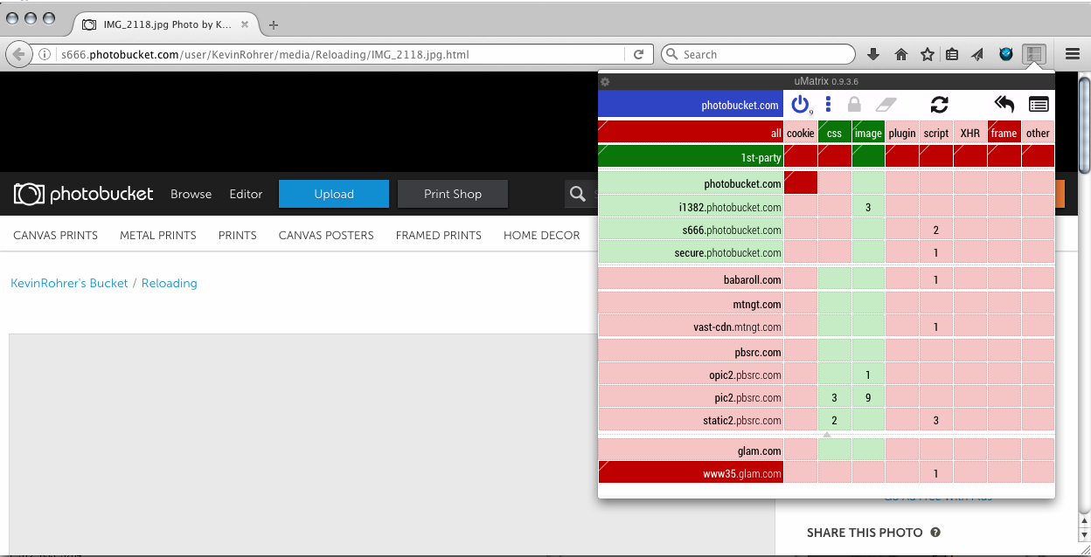Click the blue extension icon beside uMatrix
The height and width of the screenshot is (557, 1091).
tap(1007, 54)
